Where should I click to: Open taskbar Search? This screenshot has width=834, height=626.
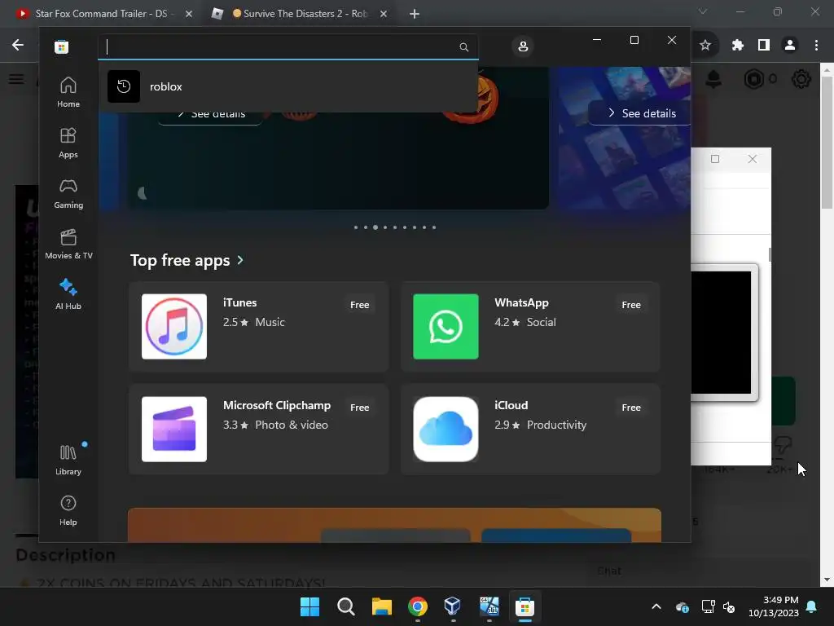click(x=345, y=606)
